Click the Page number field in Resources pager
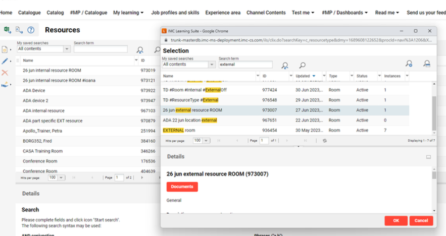 tap(119, 178)
